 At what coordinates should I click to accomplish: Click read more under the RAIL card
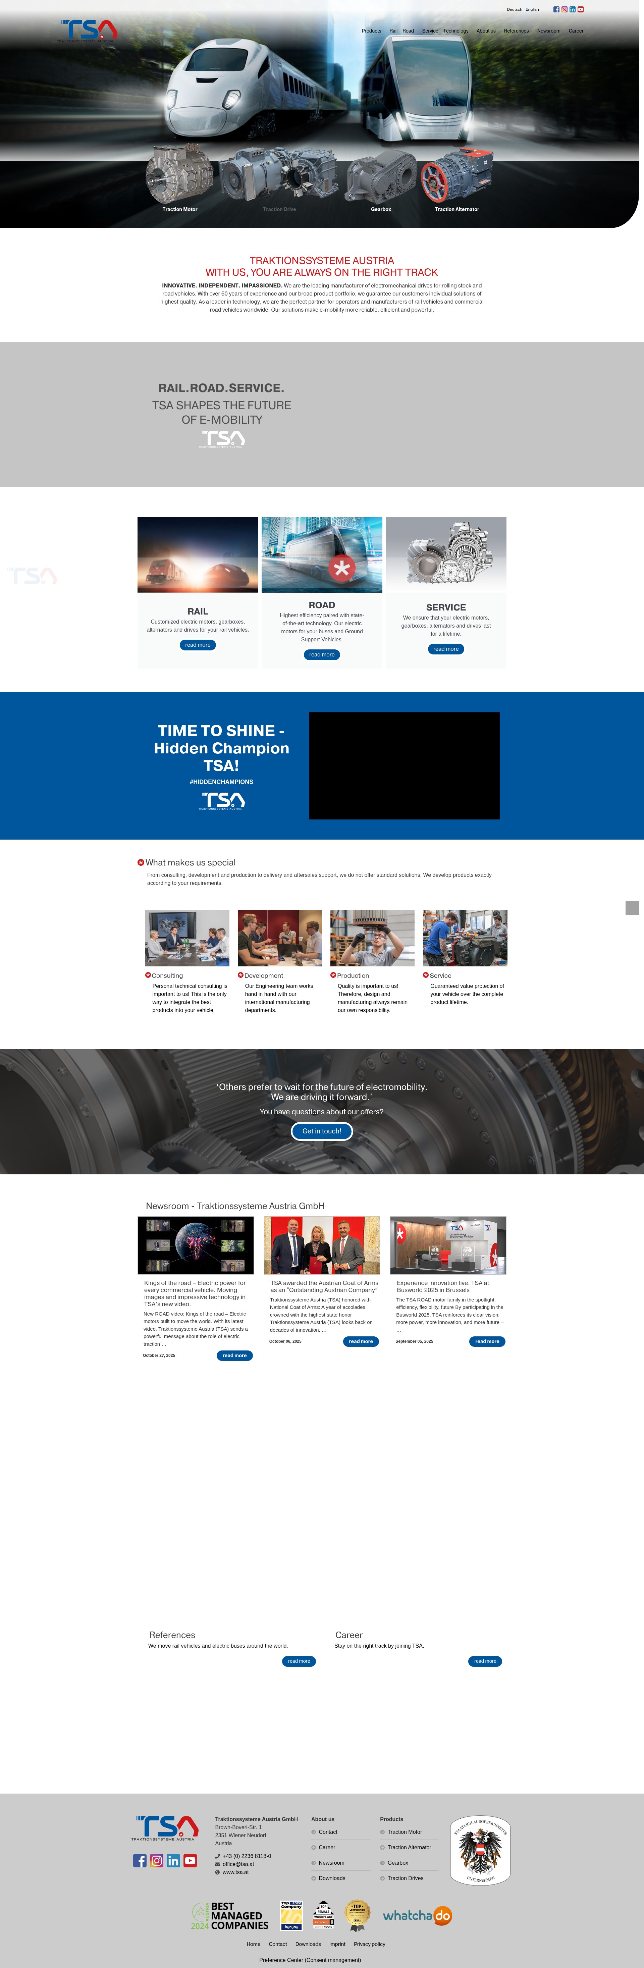[198, 645]
